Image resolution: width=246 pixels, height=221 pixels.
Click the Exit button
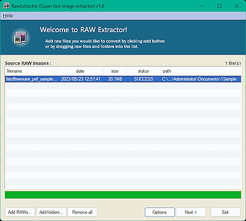tap(225, 212)
